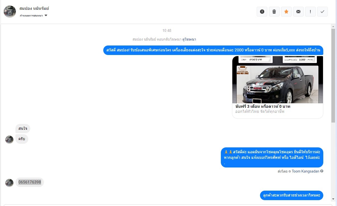Select the customer name สมปอง นมินรัมย์ in the header
Image resolution: width=337 pixels, height=206 pixels.
34,9
